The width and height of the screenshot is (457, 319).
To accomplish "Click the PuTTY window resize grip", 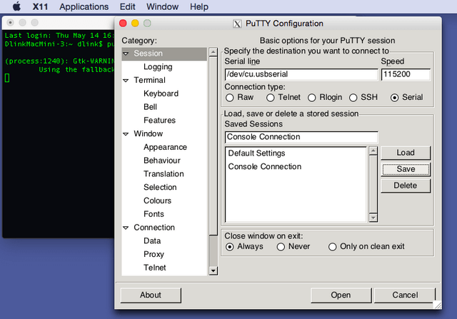I will tap(438, 305).
